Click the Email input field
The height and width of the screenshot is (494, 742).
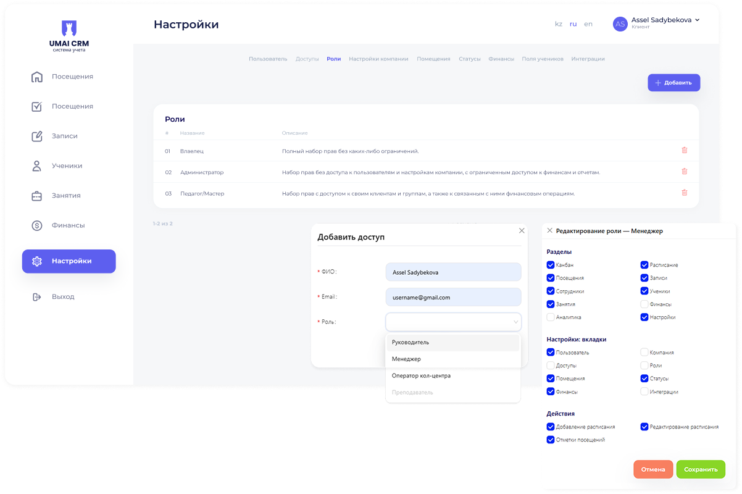point(453,297)
